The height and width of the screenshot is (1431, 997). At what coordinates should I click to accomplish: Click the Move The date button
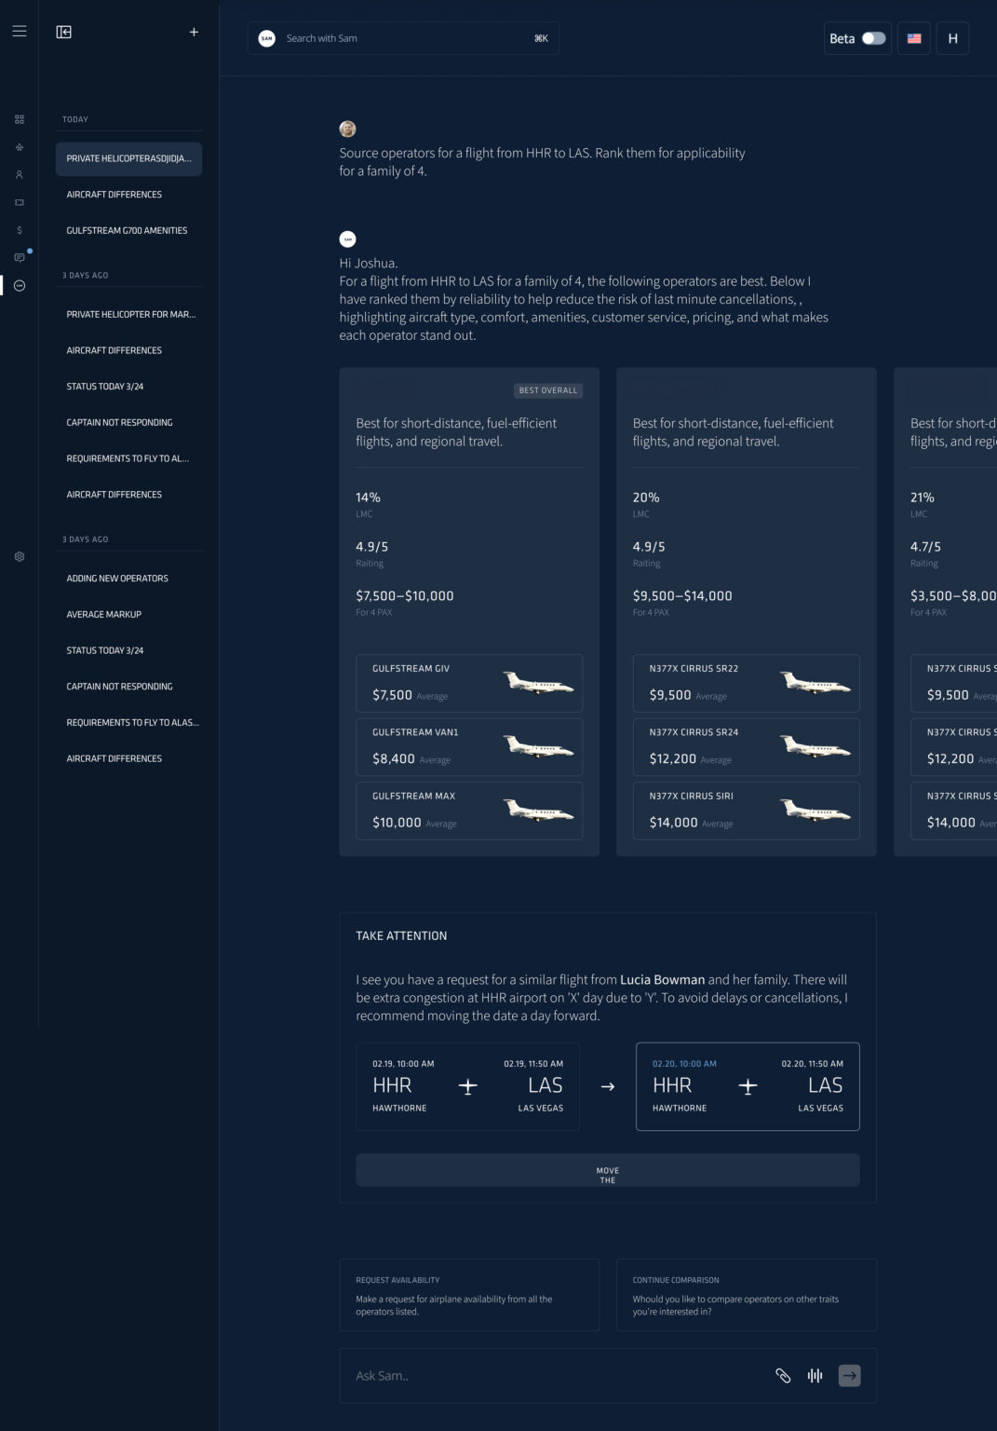coord(607,1170)
